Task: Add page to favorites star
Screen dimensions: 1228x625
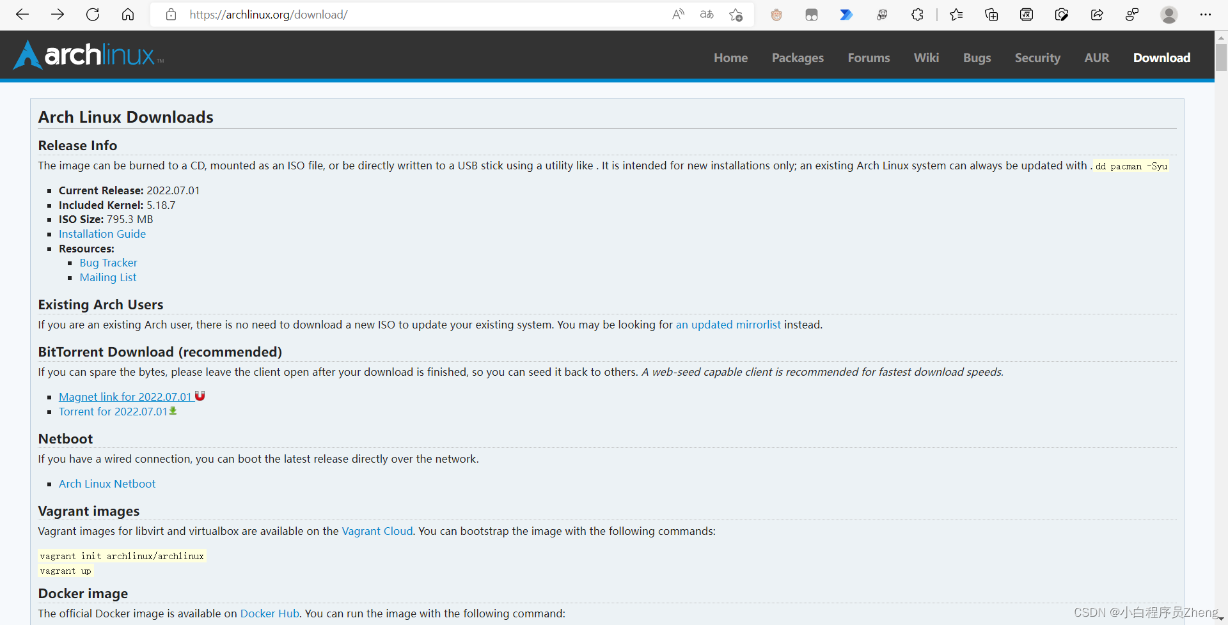Action: (736, 15)
